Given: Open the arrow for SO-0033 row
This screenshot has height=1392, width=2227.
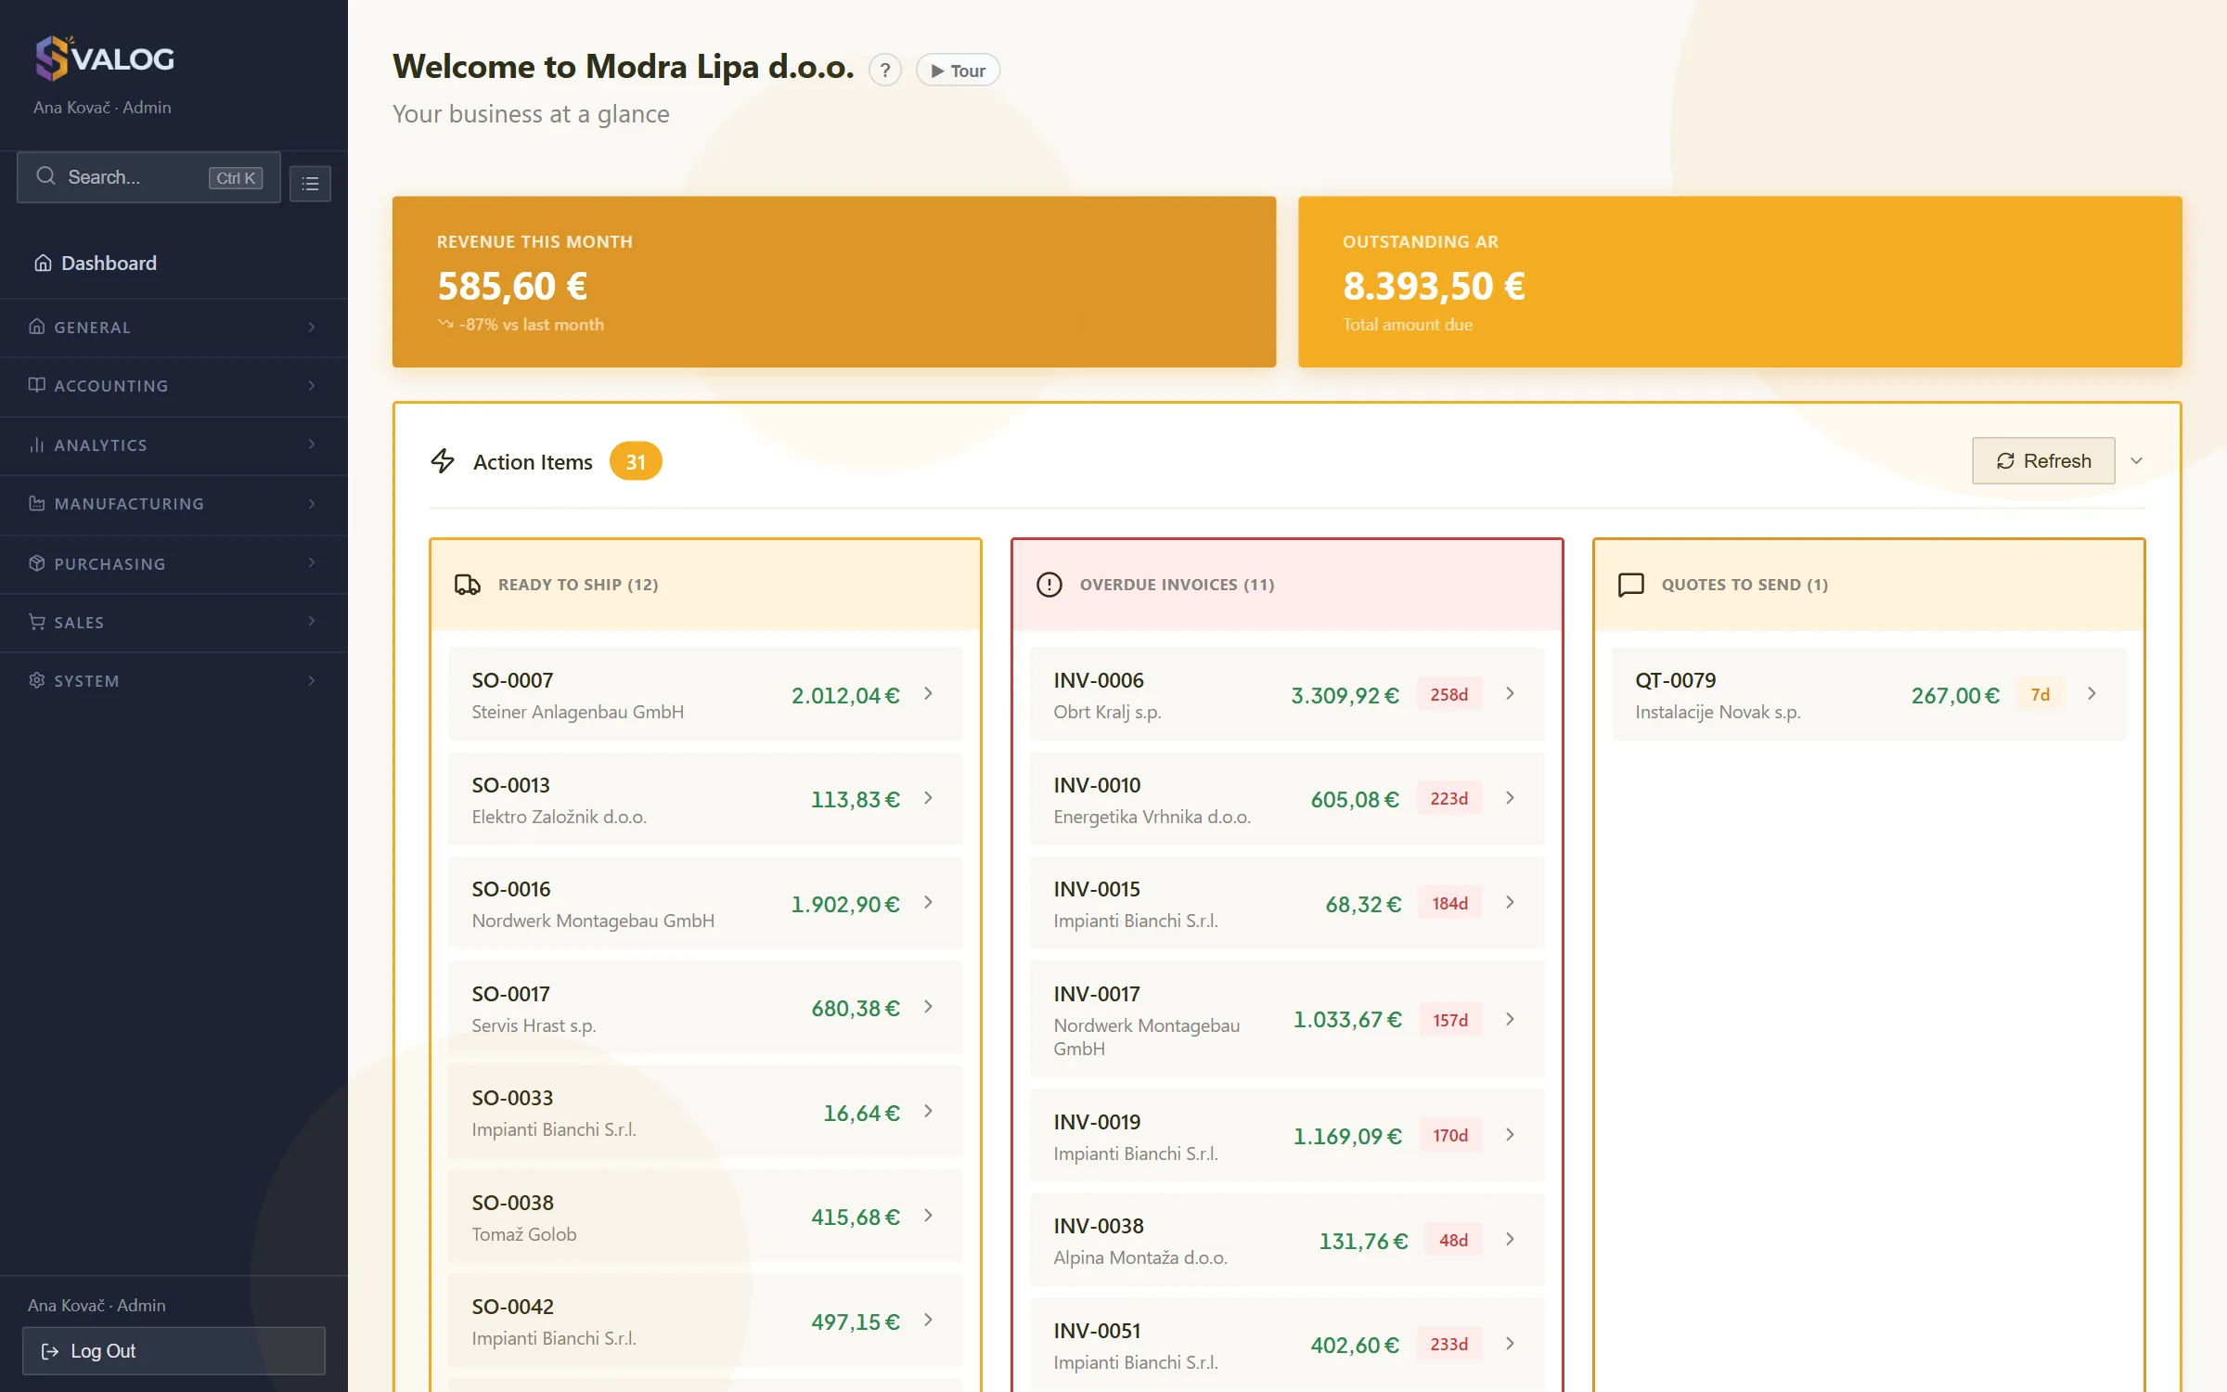Looking at the screenshot, I should pos(928,1112).
